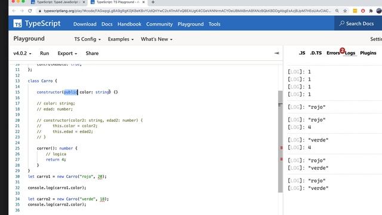Open the Errors tab
This screenshot has height=215, width=382.
click(x=333, y=53)
